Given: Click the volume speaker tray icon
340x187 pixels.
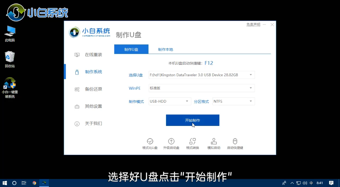Looking at the screenshot, I should (305, 183).
